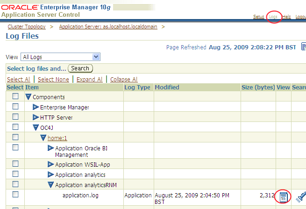Click the Collapse All link
Image resolution: width=306 pixels, height=209 pixels.
[x=124, y=80]
